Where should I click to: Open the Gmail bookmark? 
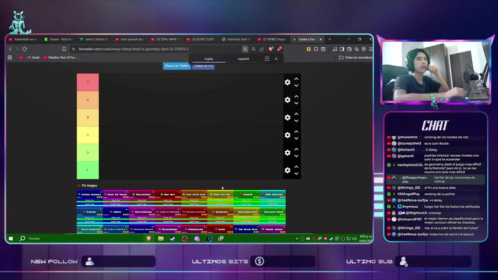pyautogui.click(x=33, y=58)
